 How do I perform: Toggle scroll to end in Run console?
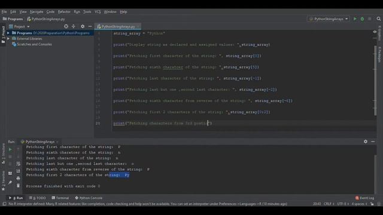point(18,171)
